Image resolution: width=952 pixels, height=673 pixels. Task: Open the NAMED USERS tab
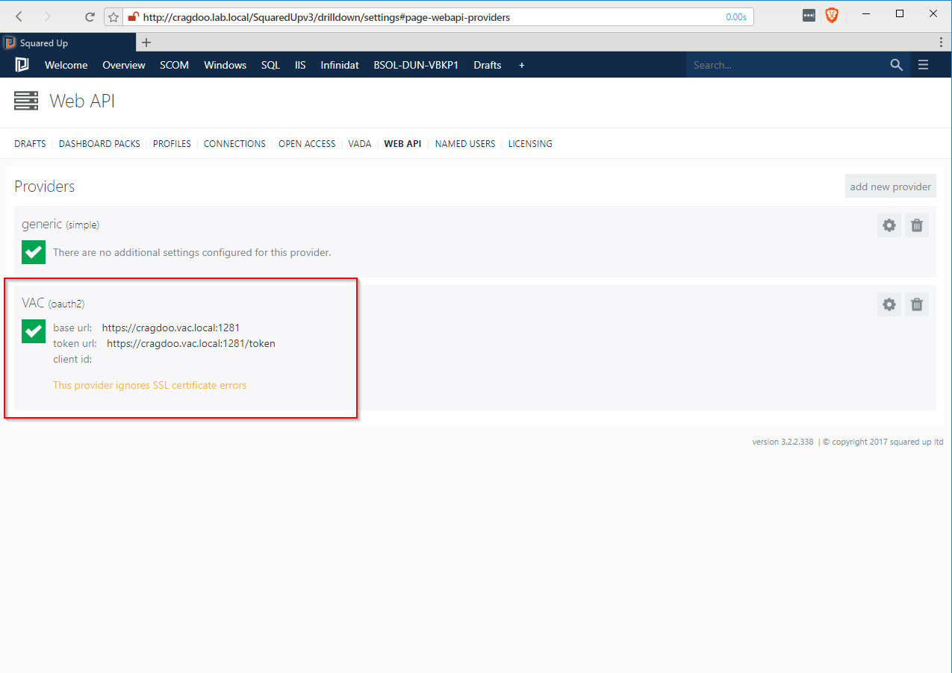[465, 144]
